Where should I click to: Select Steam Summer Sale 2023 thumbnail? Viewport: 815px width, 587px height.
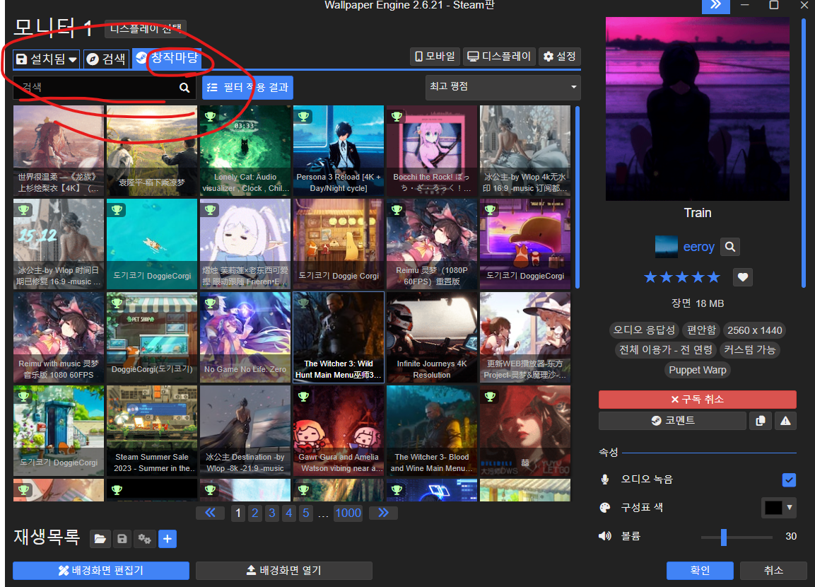click(x=152, y=431)
